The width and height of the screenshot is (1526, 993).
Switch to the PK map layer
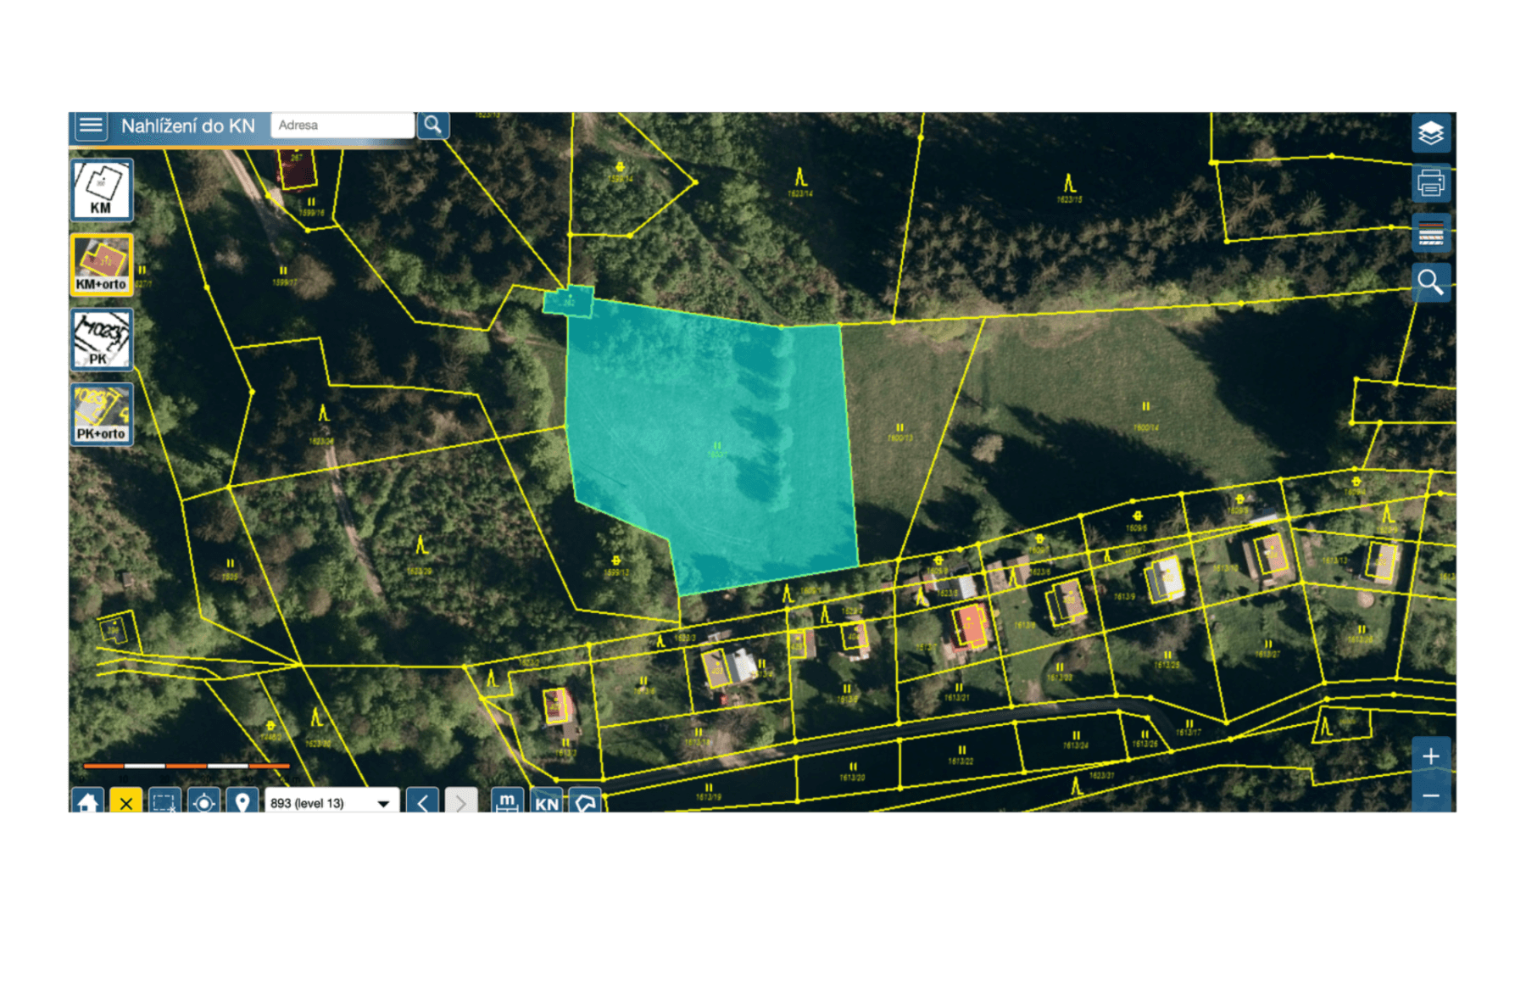101,339
